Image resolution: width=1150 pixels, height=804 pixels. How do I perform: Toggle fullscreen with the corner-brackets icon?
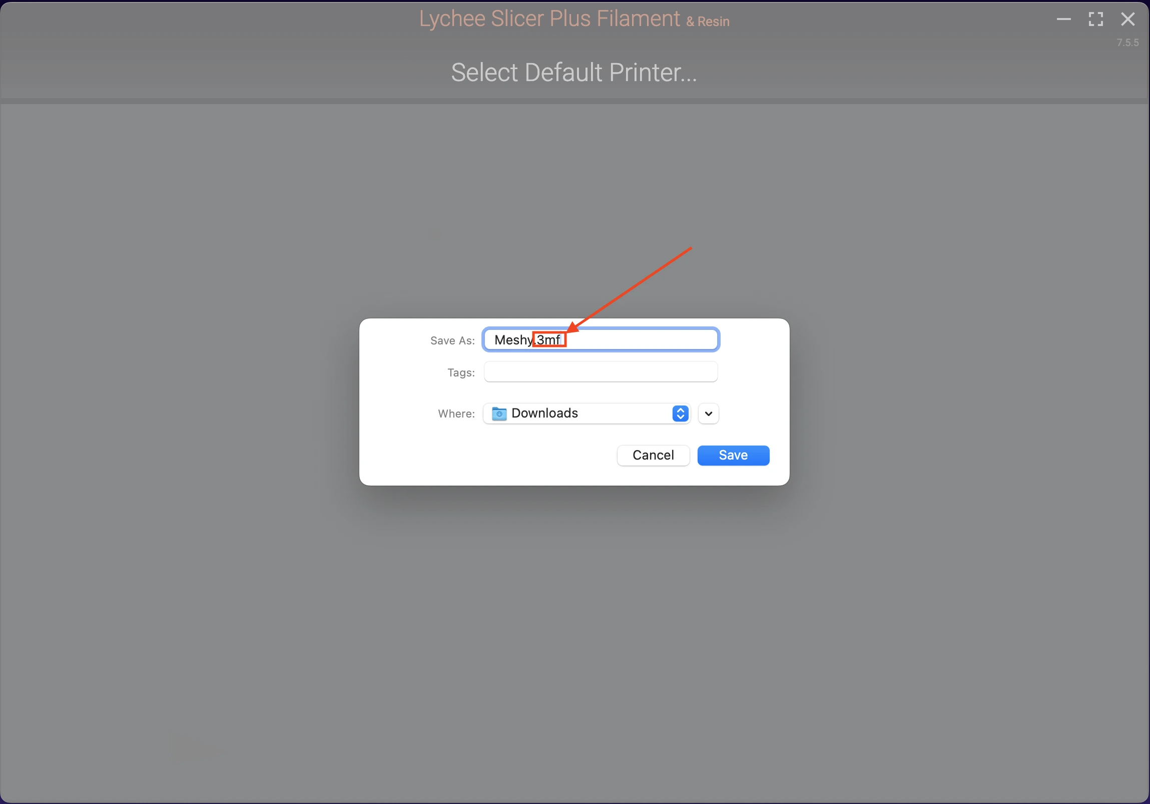1095,19
